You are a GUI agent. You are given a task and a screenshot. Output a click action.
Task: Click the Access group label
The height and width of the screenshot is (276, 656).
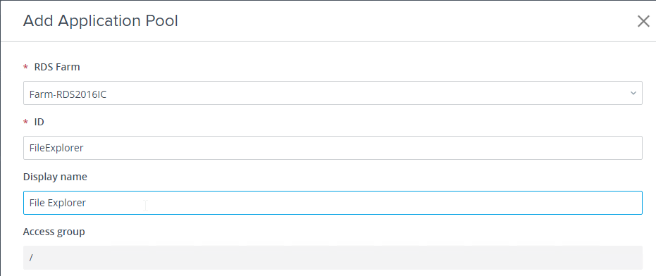point(54,232)
